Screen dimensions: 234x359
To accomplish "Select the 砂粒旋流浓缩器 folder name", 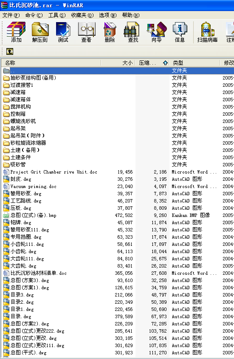I will [x=28, y=143].
